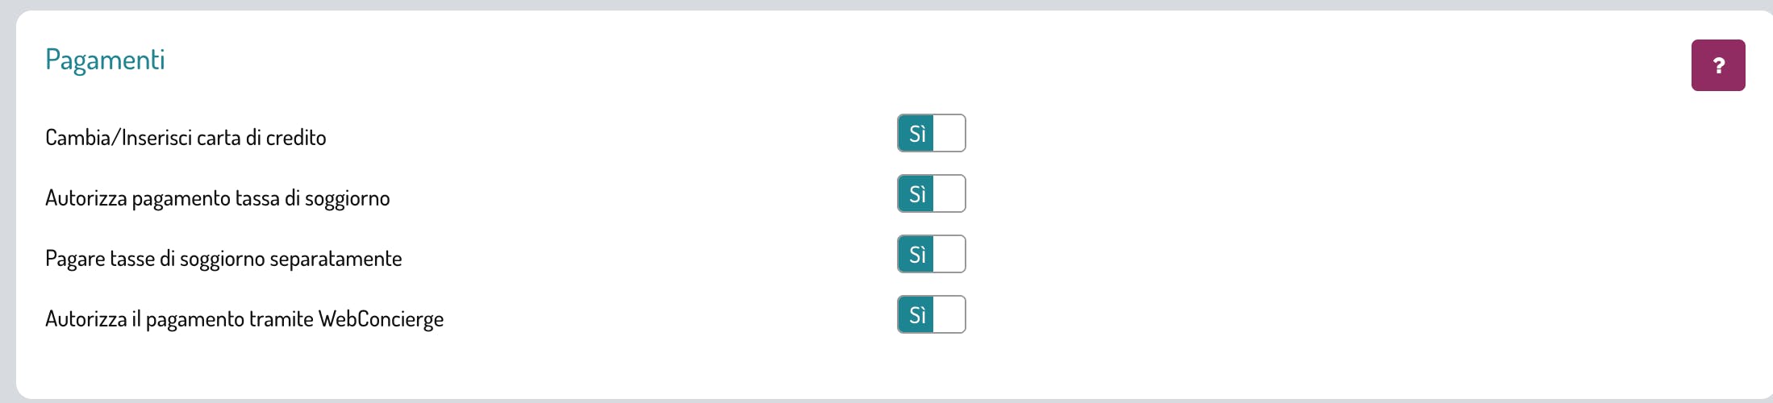Click the Pagamenti section heading
Viewport: 1773px width, 403px height.
pos(105,60)
